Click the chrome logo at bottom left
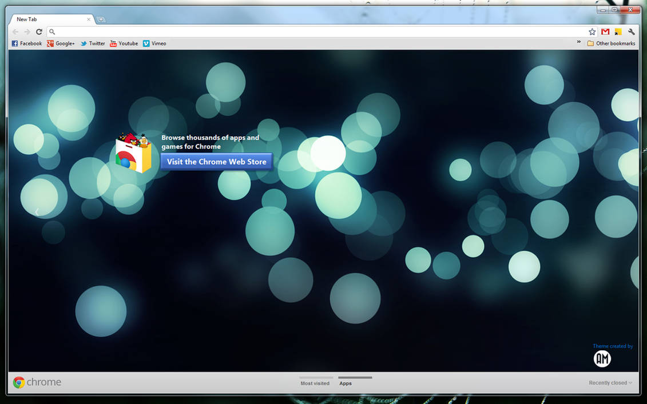 click(37, 382)
